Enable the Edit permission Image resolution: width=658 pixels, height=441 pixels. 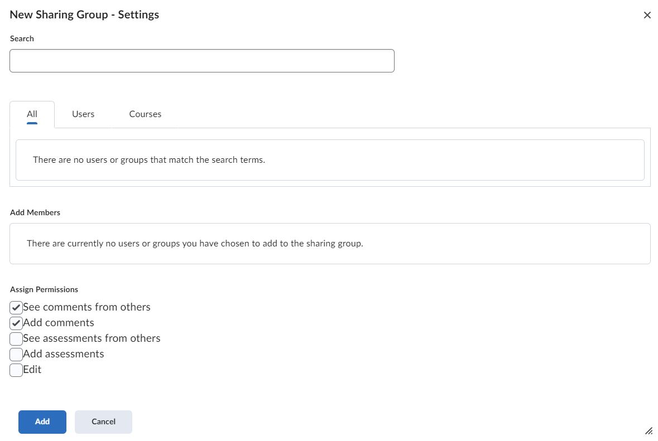[x=16, y=370]
